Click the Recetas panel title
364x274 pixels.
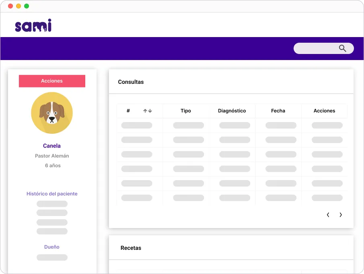[131, 248]
